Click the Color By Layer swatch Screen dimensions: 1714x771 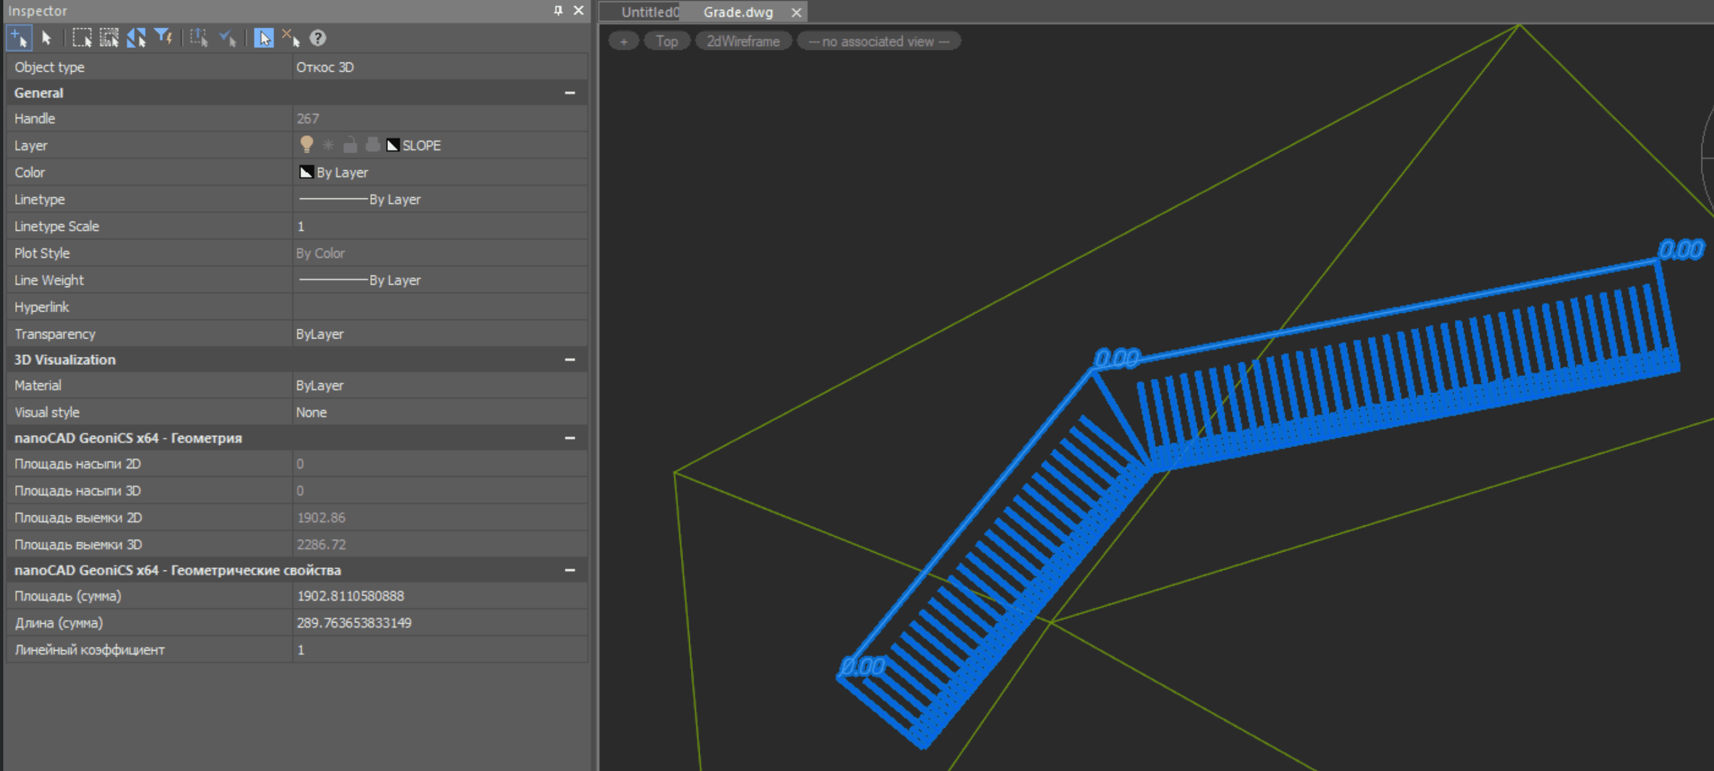(x=306, y=172)
